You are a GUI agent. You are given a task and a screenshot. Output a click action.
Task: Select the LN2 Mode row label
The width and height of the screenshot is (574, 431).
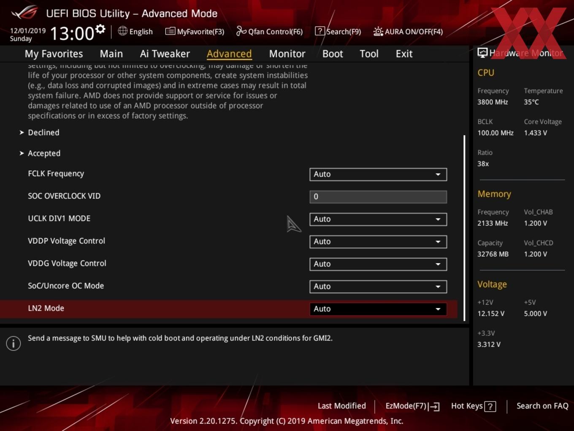tap(46, 308)
